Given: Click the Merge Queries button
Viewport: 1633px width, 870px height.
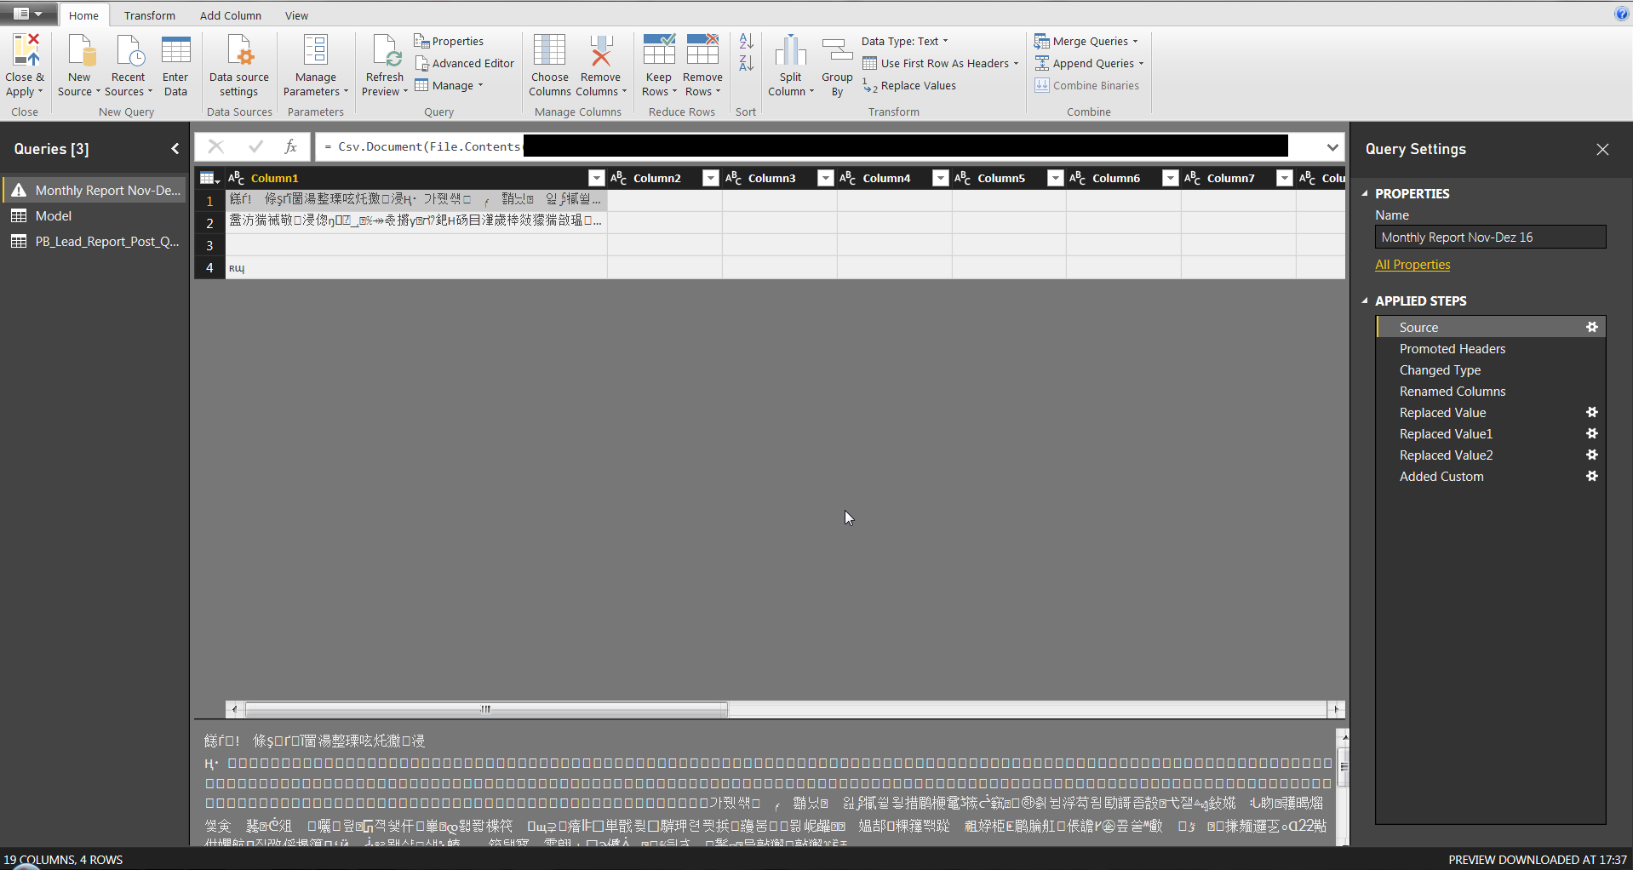Looking at the screenshot, I should tap(1086, 41).
